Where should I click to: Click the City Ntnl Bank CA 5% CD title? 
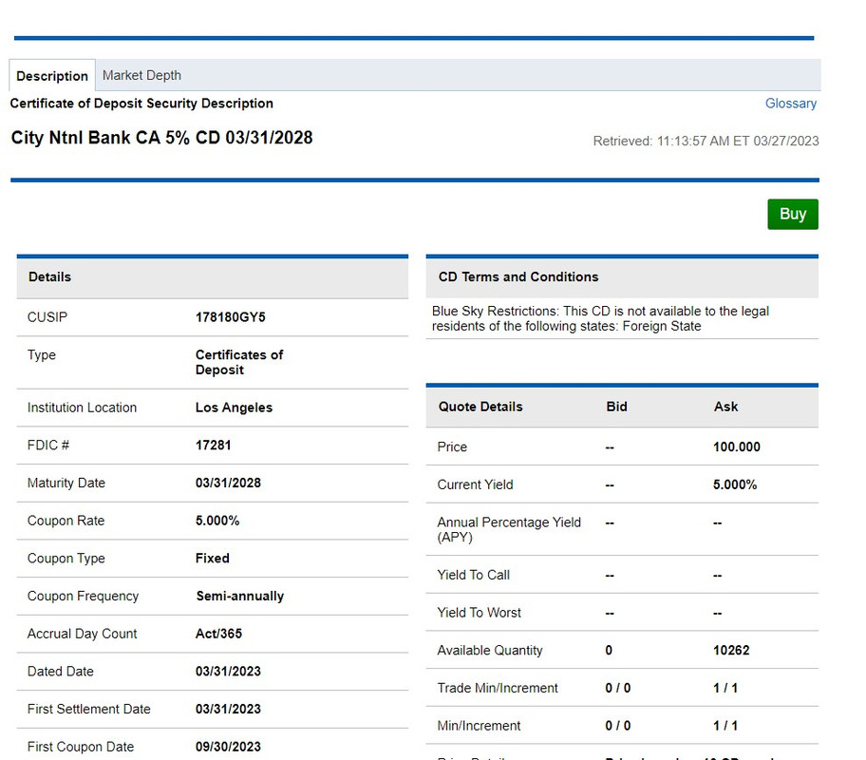click(161, 137)
